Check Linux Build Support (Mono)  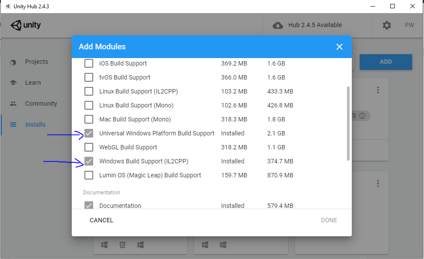[89, 105]
